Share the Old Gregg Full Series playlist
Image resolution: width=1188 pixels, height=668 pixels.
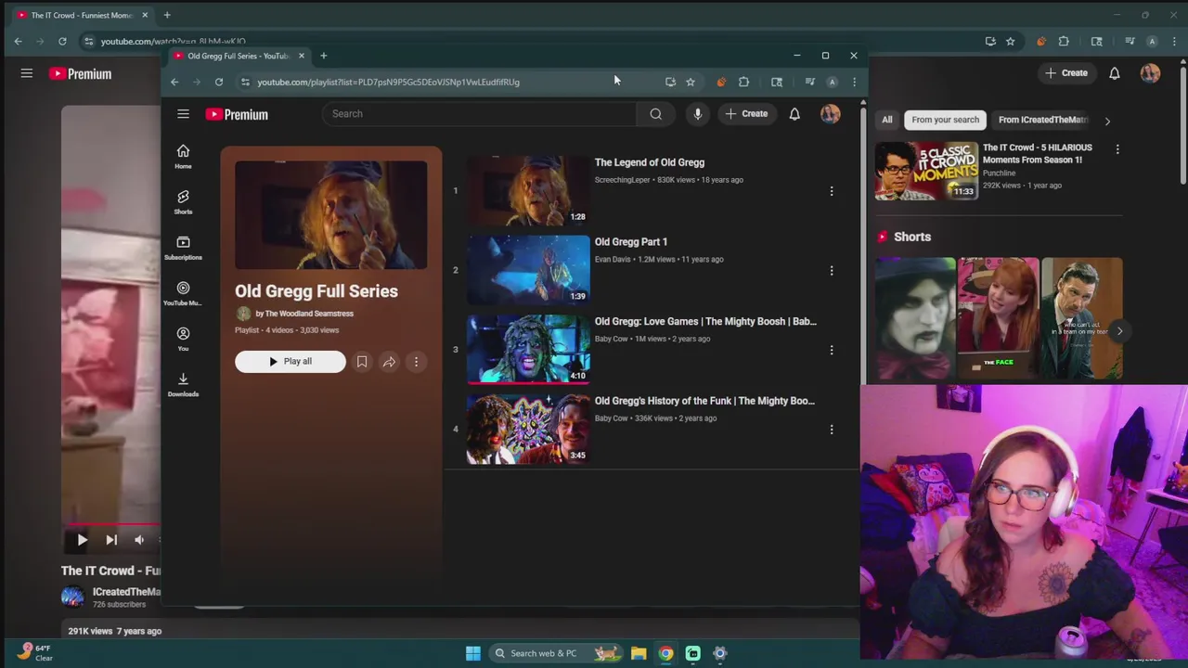[x=389, y=362]
